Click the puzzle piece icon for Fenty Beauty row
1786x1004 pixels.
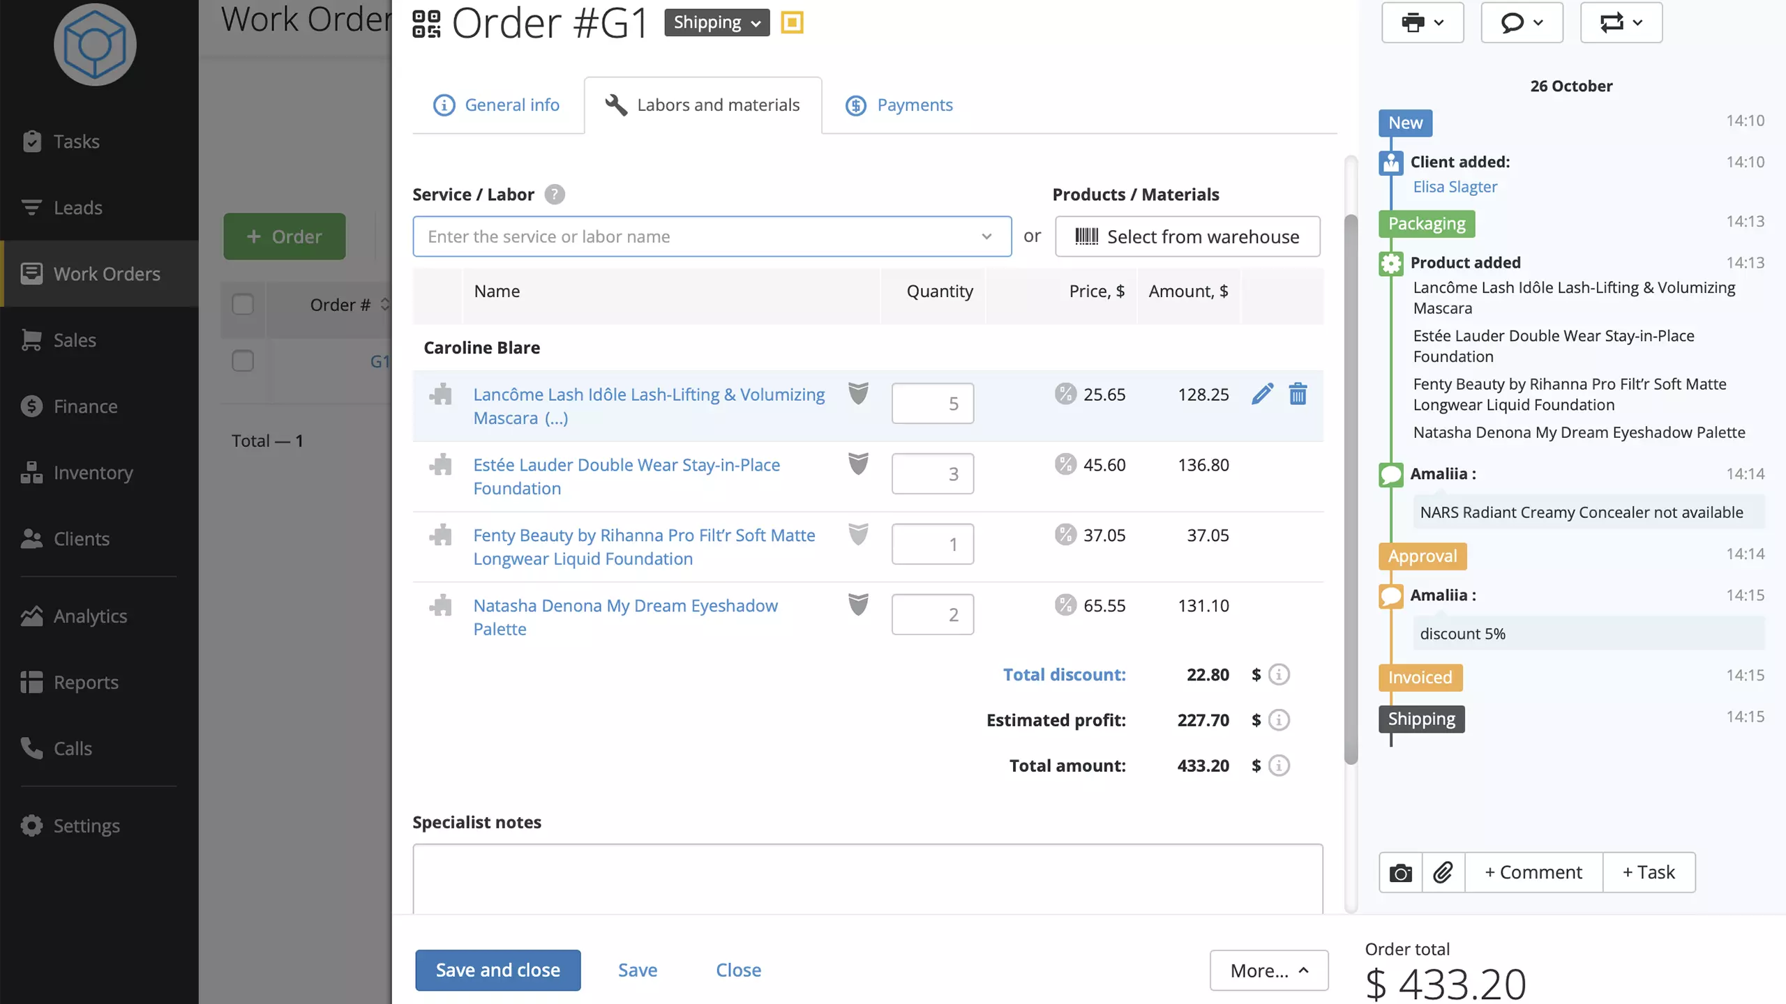(x=440, y=535)
